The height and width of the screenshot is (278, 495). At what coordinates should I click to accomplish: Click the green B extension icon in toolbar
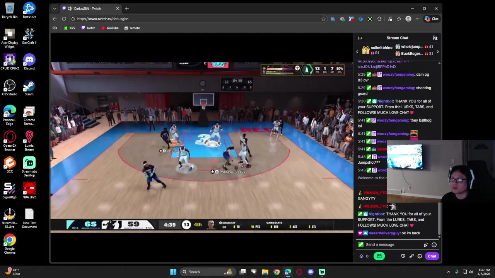(x=370, y=19)
